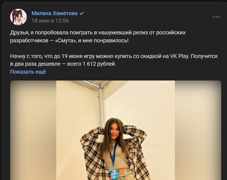Click the word «Смута» in the post text
The image size is (227, 180).
66,41
